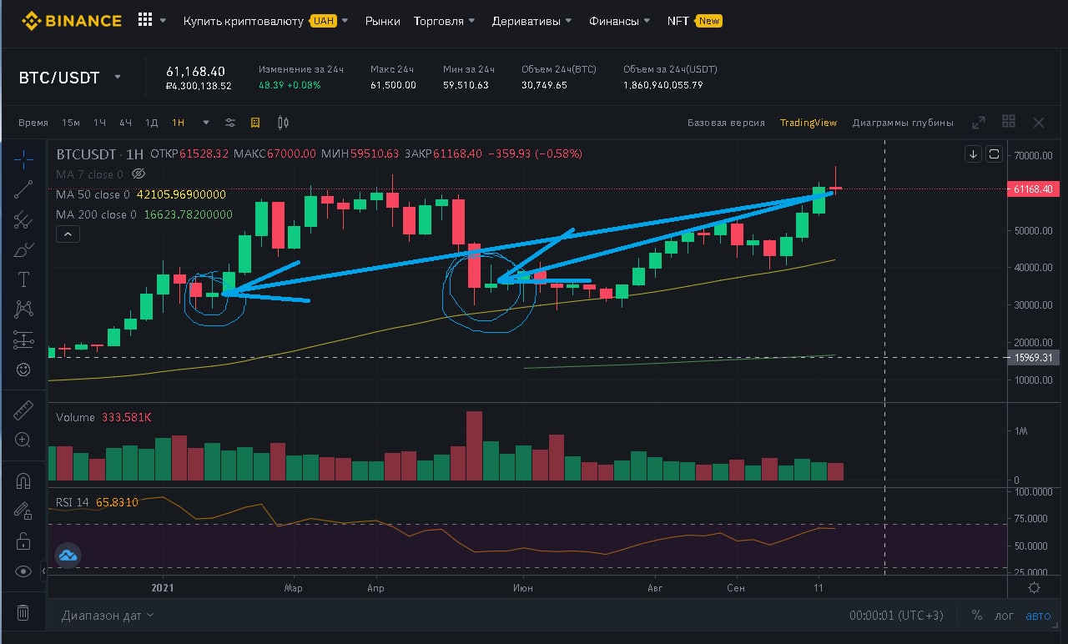
Task: Select the long position forecasting tool
Action: (x=23, y=340)
